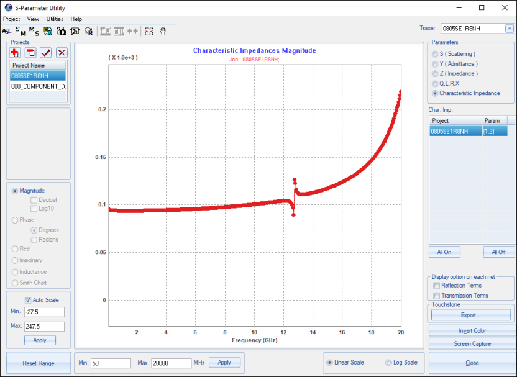The width and height of the screenshot is (517, 377).
Task: Click the M-to-S conversion toolbar icon
Action: (x=34, y=31)
